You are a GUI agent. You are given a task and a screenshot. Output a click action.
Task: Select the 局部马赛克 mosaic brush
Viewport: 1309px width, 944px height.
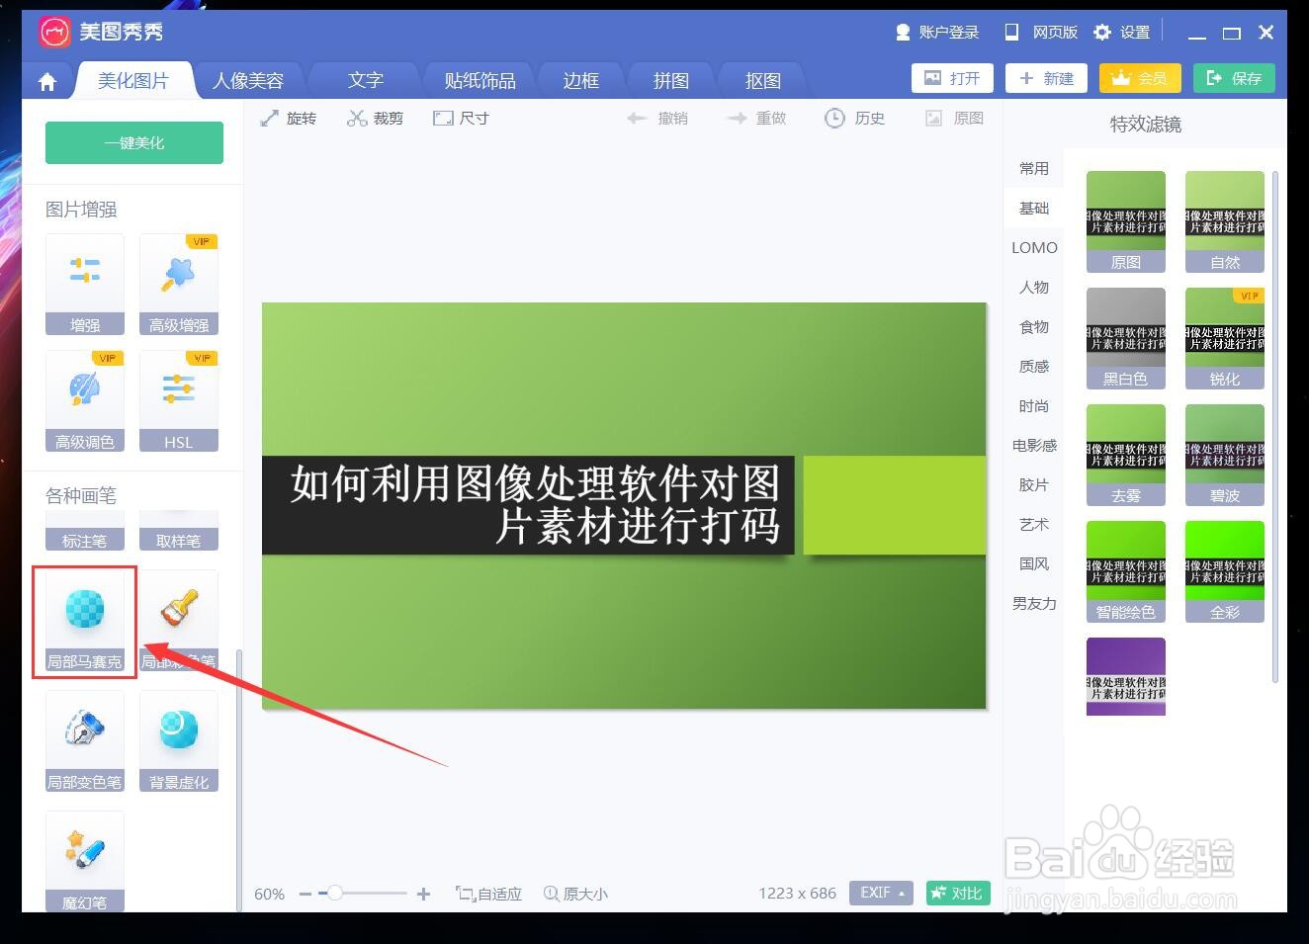pos(84,621)
